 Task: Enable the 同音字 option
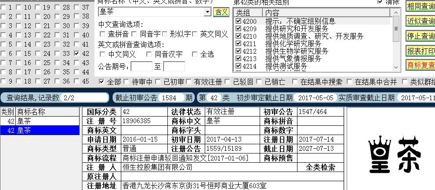coord(134,34)
